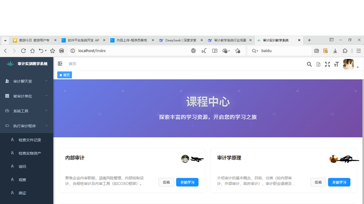364x204 pixels.
Task: Select the 函证 submenu item
Action: (x=26, y=193)
